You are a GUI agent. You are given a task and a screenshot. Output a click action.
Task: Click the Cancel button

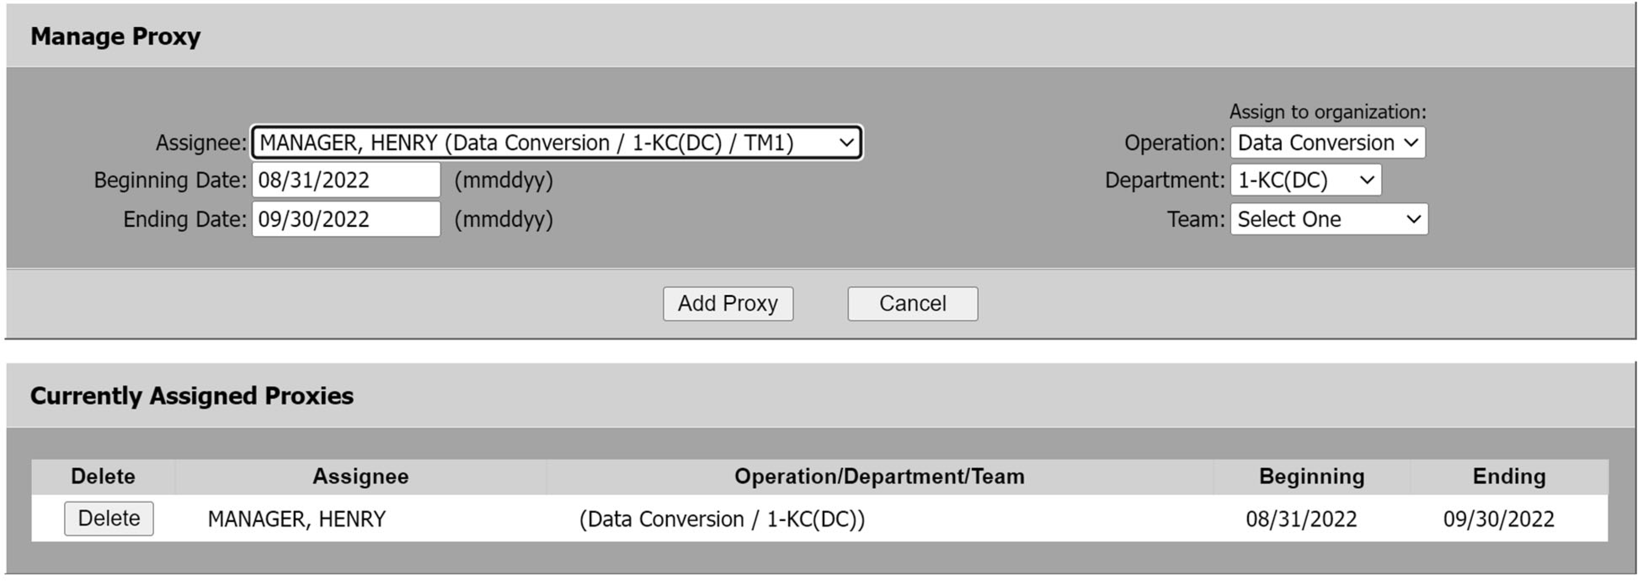912,304
